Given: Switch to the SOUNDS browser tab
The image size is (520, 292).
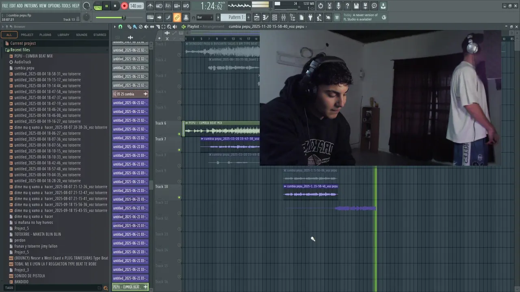Looking at the screenshot, I should pos(82,35).
